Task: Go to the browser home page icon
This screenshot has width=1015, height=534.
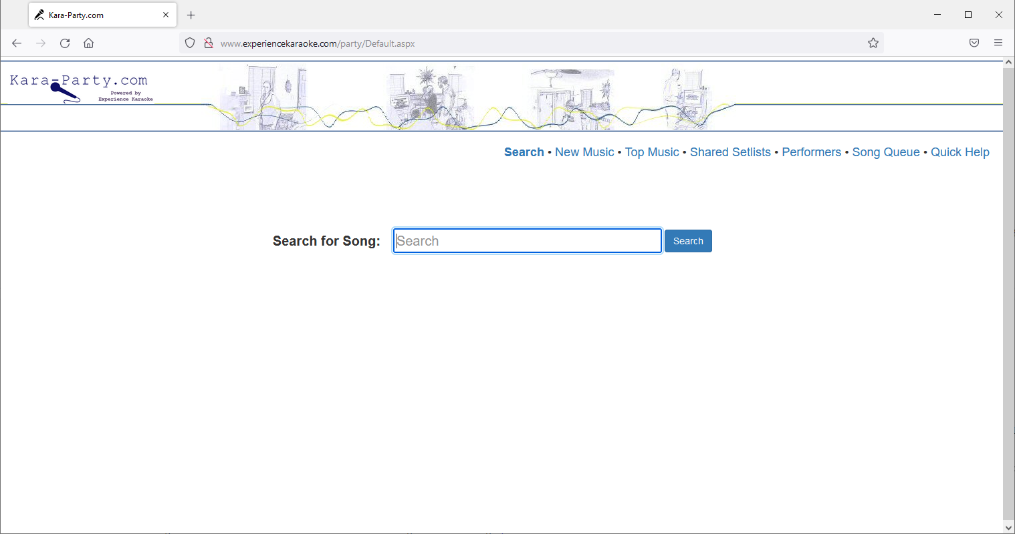Action: click(x=88, y=43)
